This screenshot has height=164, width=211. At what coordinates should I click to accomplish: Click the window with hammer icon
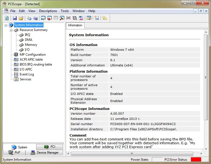[x=62, y=18]
